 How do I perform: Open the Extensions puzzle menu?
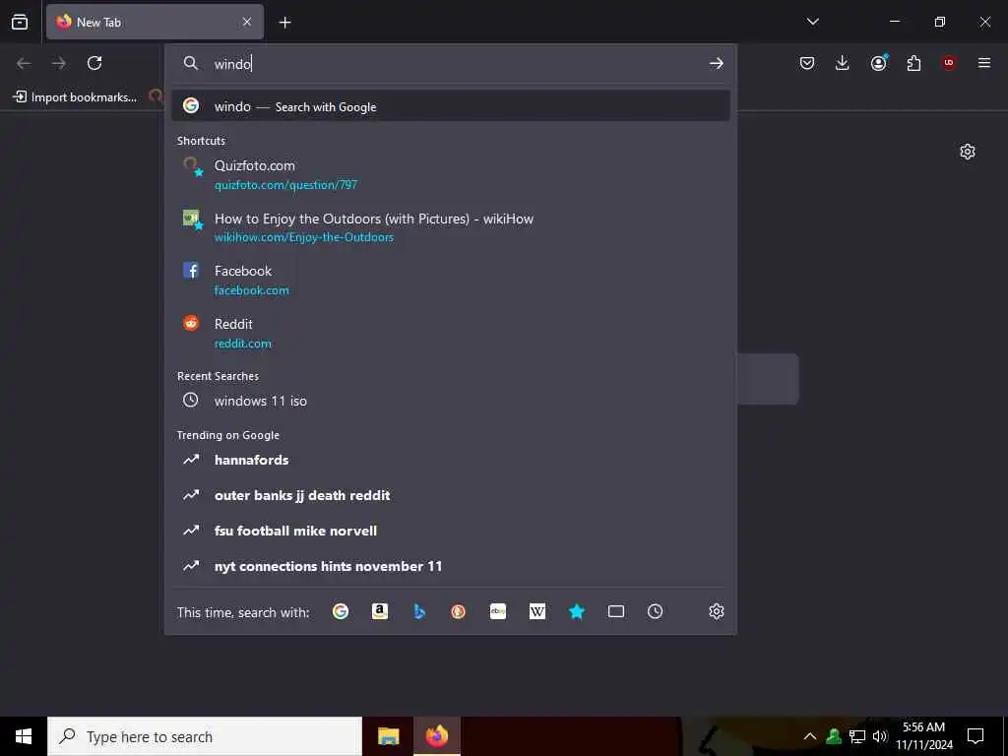tap(913, 63)
